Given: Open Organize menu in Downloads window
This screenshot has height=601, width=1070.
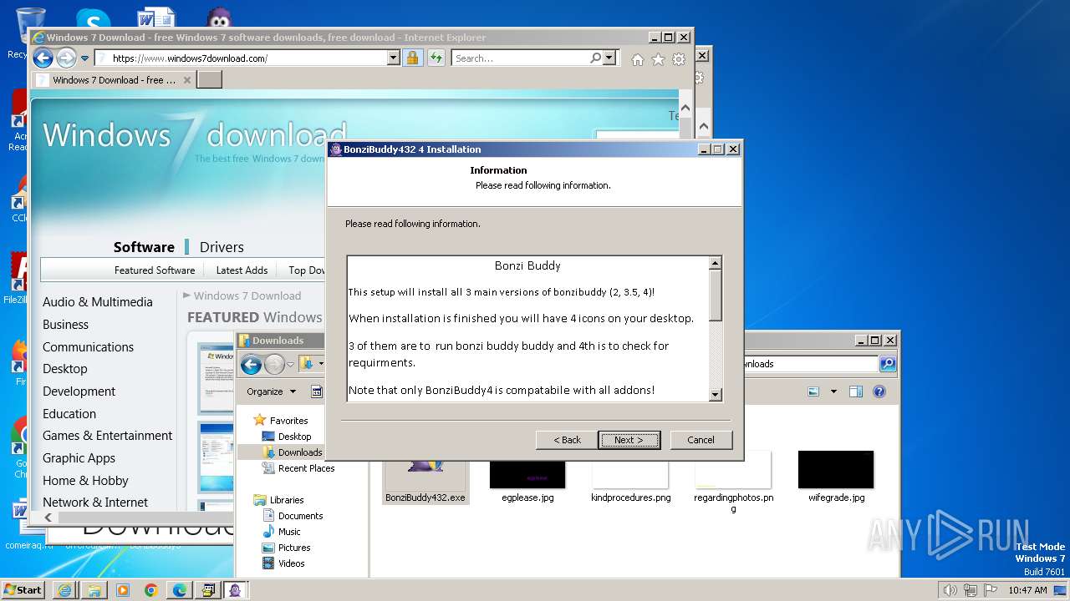Looking at the screenshot, I should click(272, 391).
